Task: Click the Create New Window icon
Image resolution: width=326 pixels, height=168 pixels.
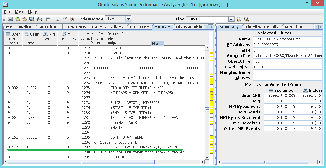Action: click(48, 19)
